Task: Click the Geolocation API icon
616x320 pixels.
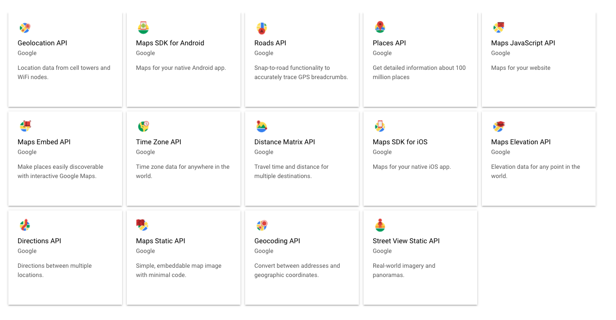Action: point(25,28)
